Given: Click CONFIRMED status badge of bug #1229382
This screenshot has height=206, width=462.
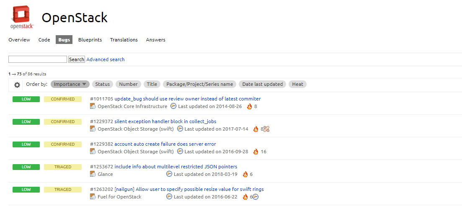Looking at the screenshot, I should pyautogui.click(x=63, y=144).
